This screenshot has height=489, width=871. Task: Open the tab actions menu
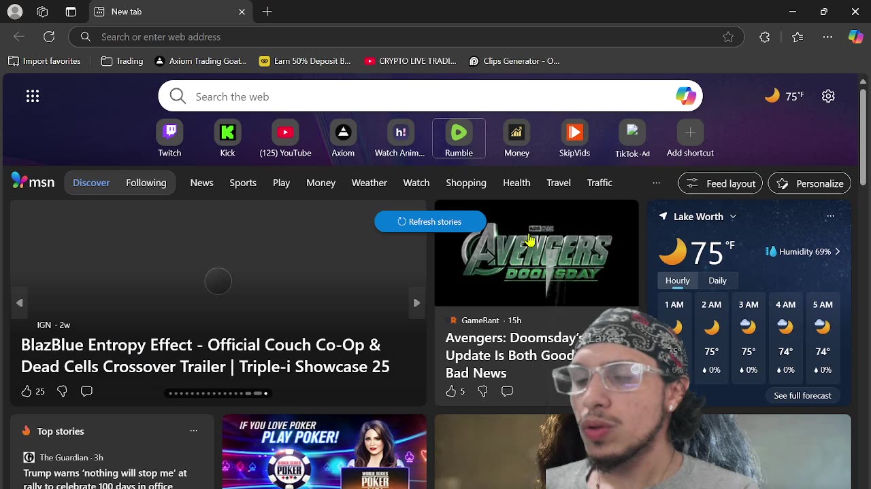click(71, 12)
